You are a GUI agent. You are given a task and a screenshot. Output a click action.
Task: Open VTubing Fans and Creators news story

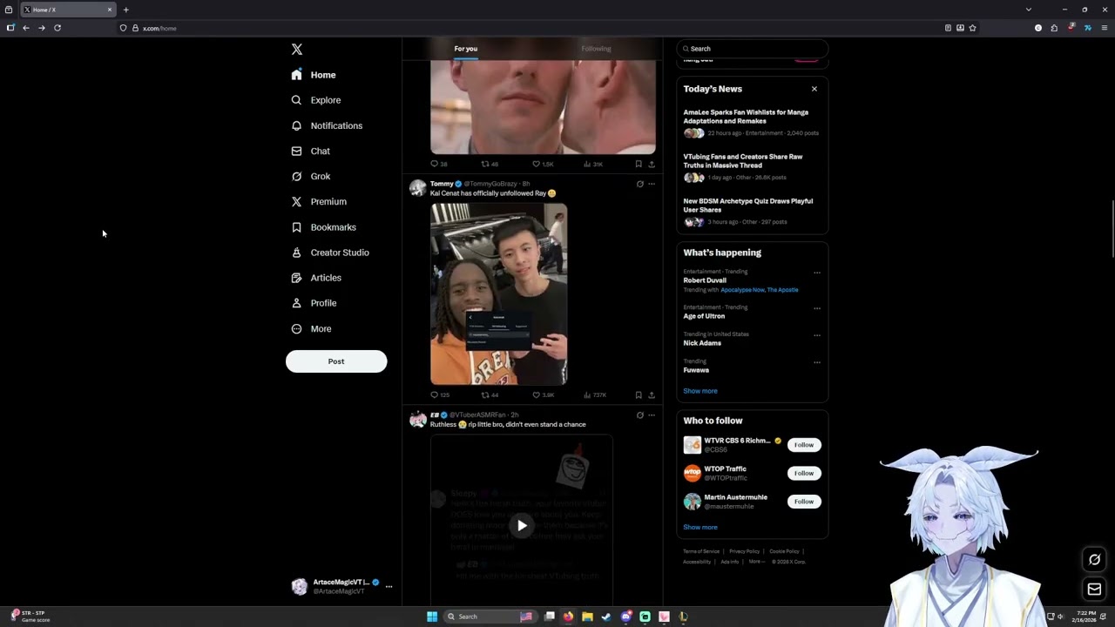(752, 167)
